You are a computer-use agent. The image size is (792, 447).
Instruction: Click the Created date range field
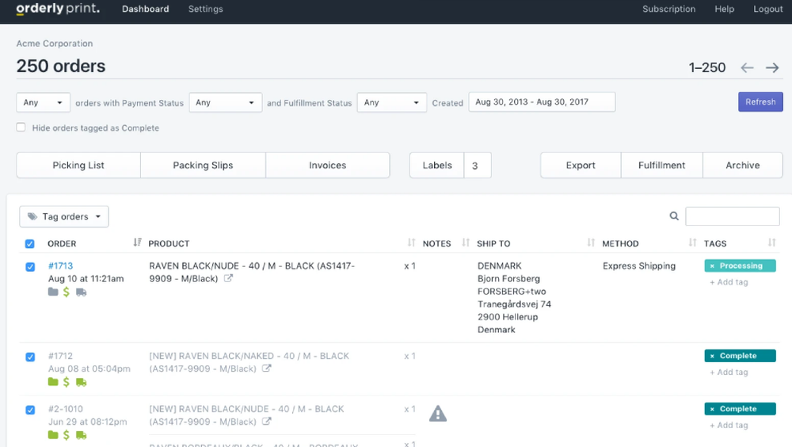point(542,101)
